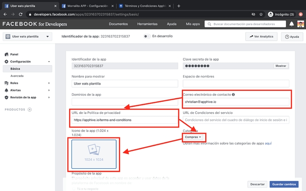This screenshot has width=306, height=191.
Task: Click the info icon beside Correo electrónico
Action: 233,94
